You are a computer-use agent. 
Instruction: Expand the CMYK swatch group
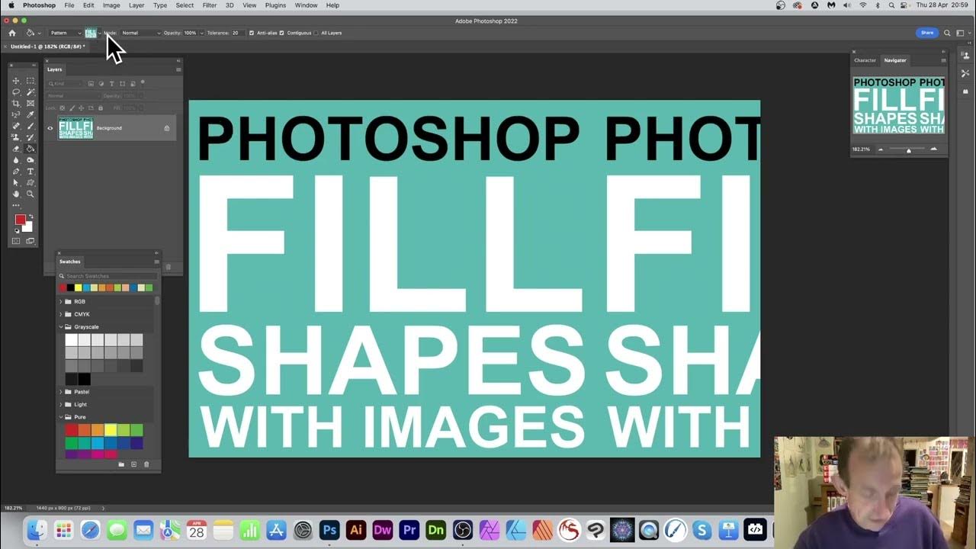[61, 314]
